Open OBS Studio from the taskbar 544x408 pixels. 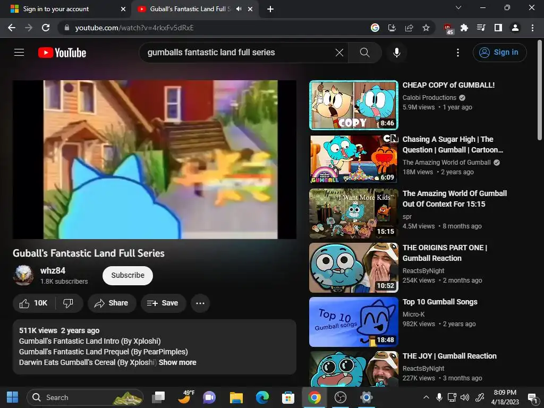pyautogui.click(x=341, y=397)
